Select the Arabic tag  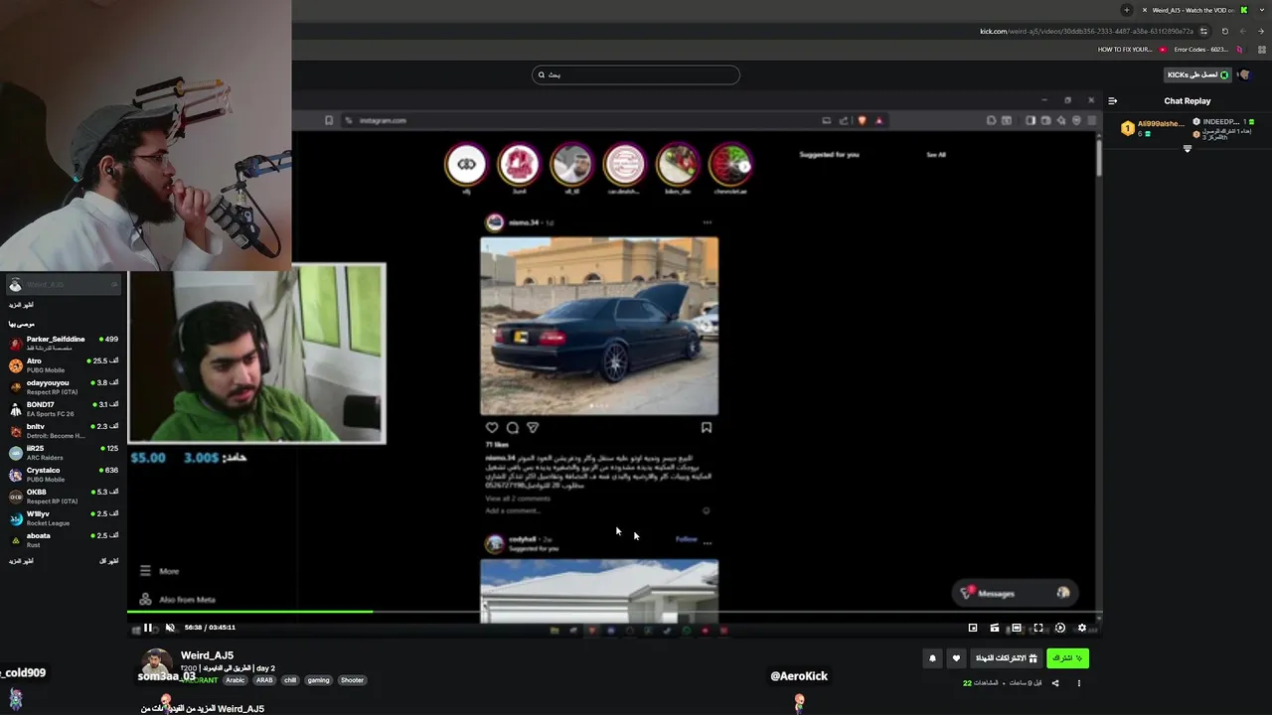(x=236, y=680)
